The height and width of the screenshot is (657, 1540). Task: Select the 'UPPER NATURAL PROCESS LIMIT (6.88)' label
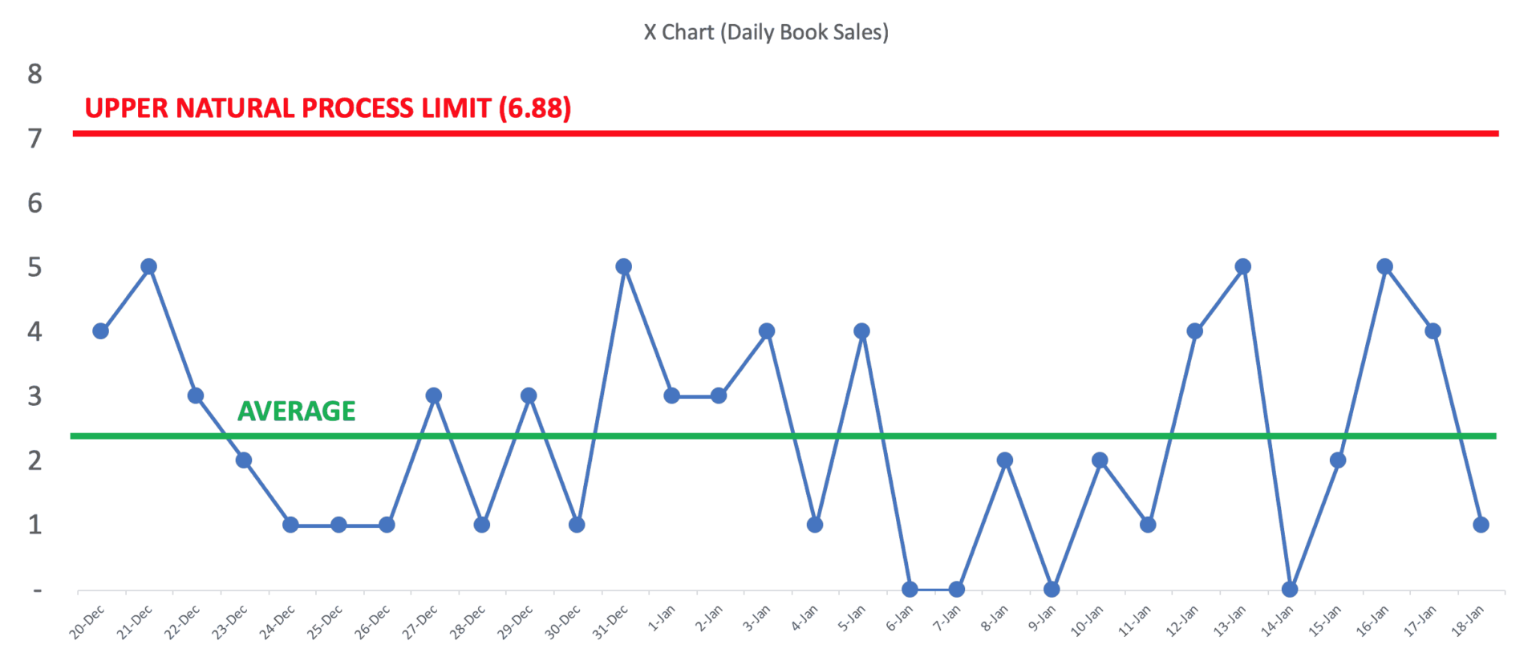(x=327, y=108)
